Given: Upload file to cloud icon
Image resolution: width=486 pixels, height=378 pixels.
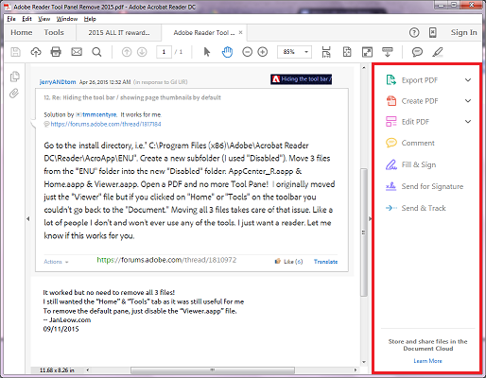Looking at the screenshot, I should [x=36, y=52].
